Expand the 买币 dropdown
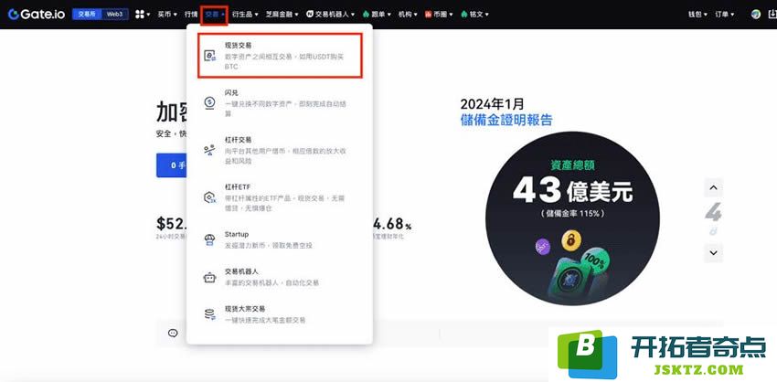 pos(167,15)
